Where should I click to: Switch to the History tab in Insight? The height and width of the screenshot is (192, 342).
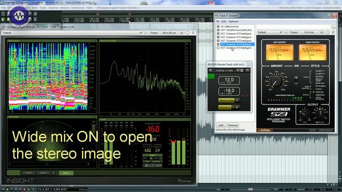pos(66,173)
